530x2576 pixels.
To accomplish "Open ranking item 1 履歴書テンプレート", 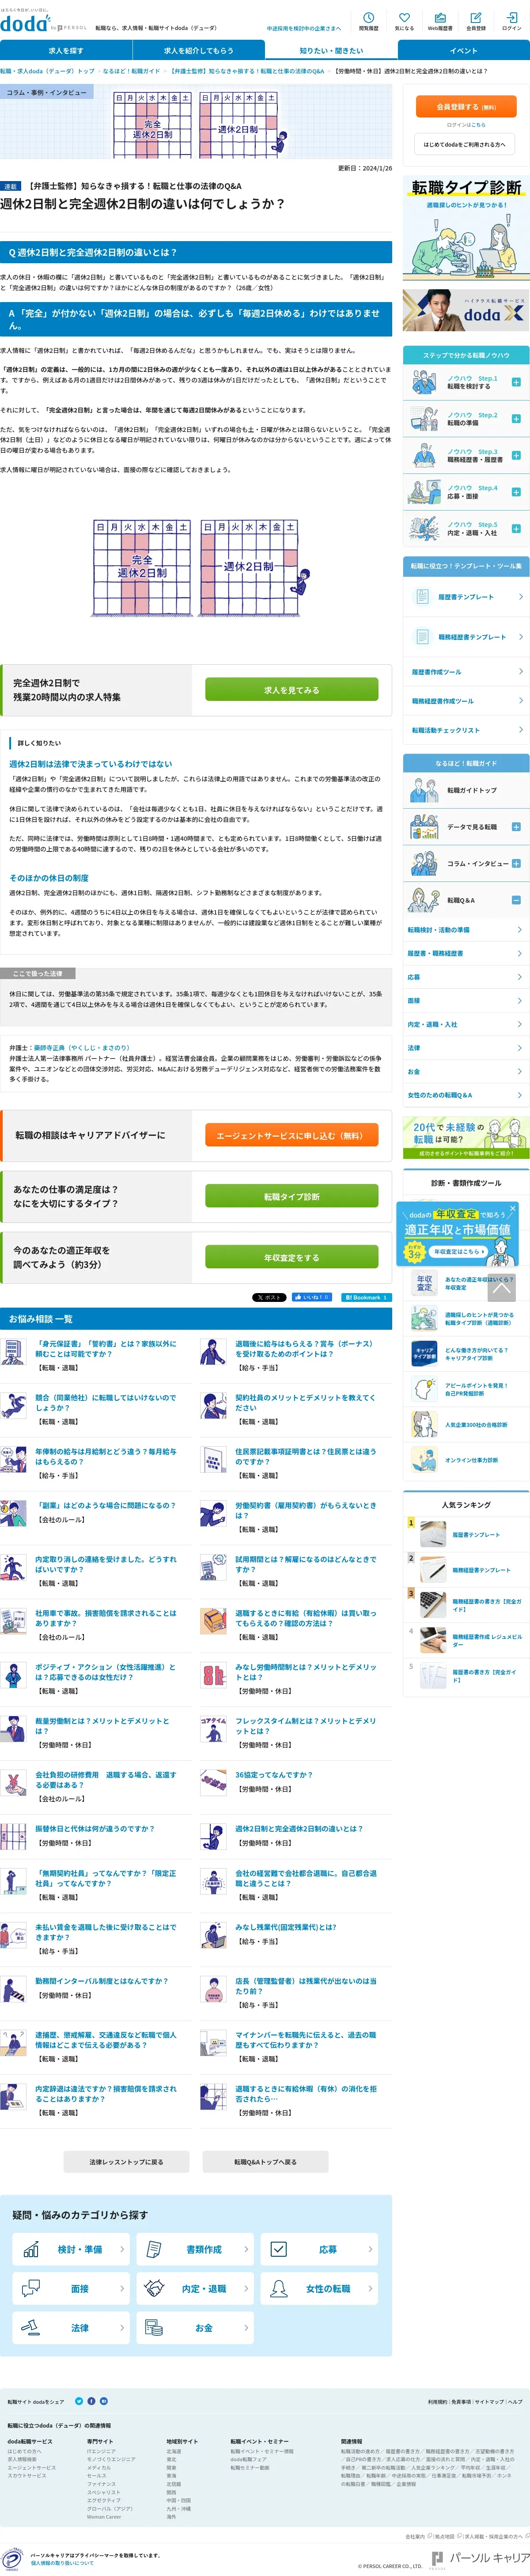I will coord(466,1534).
